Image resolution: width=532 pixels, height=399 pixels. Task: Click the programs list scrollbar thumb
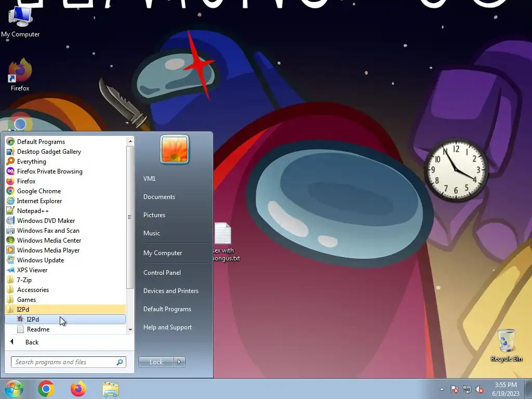(x=130, y=217)
